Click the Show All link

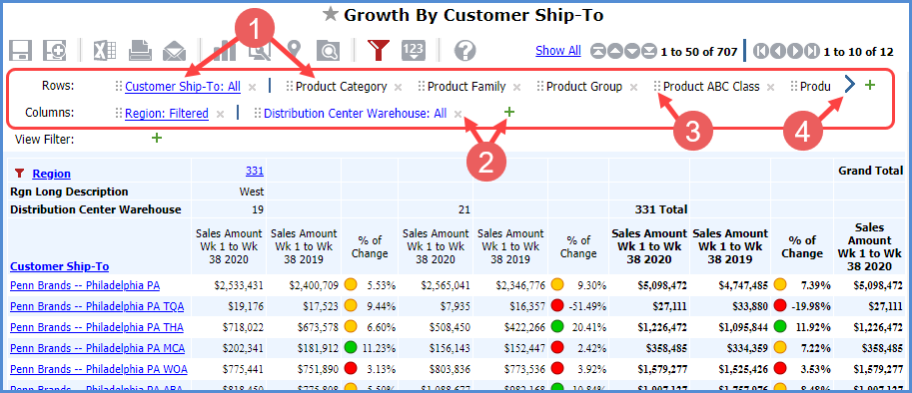pyautogui.click(x=558, y=51)
